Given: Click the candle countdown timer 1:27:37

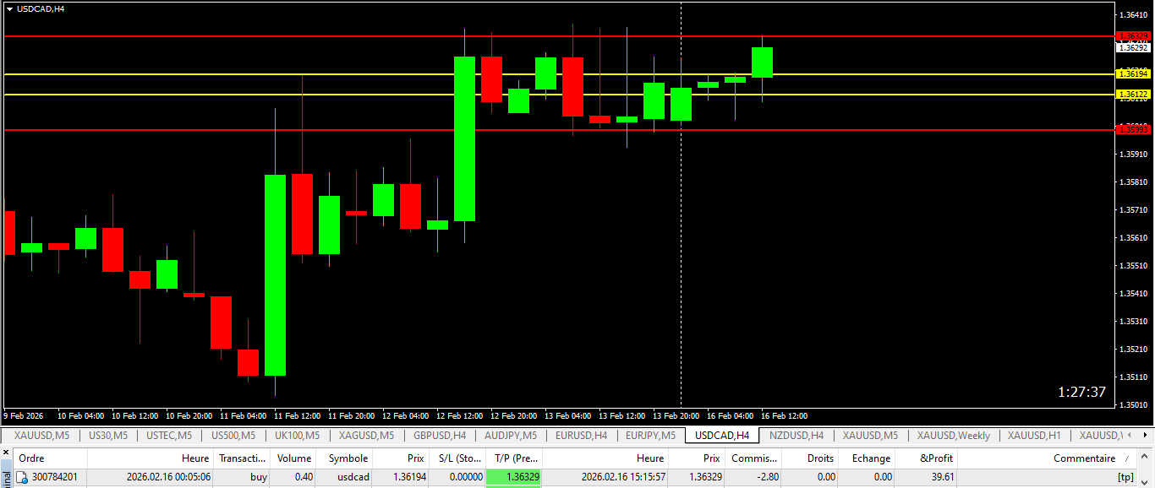Looking at the screenshot, I should point(1081,392).
